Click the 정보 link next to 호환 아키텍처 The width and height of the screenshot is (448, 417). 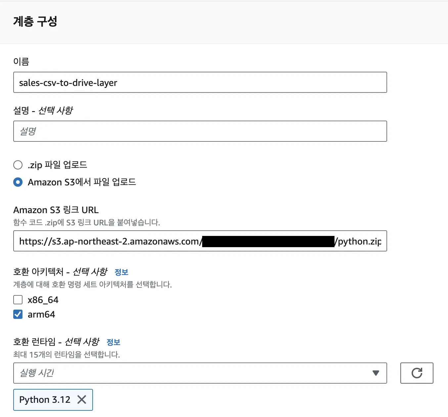click(x=121, y=272)
